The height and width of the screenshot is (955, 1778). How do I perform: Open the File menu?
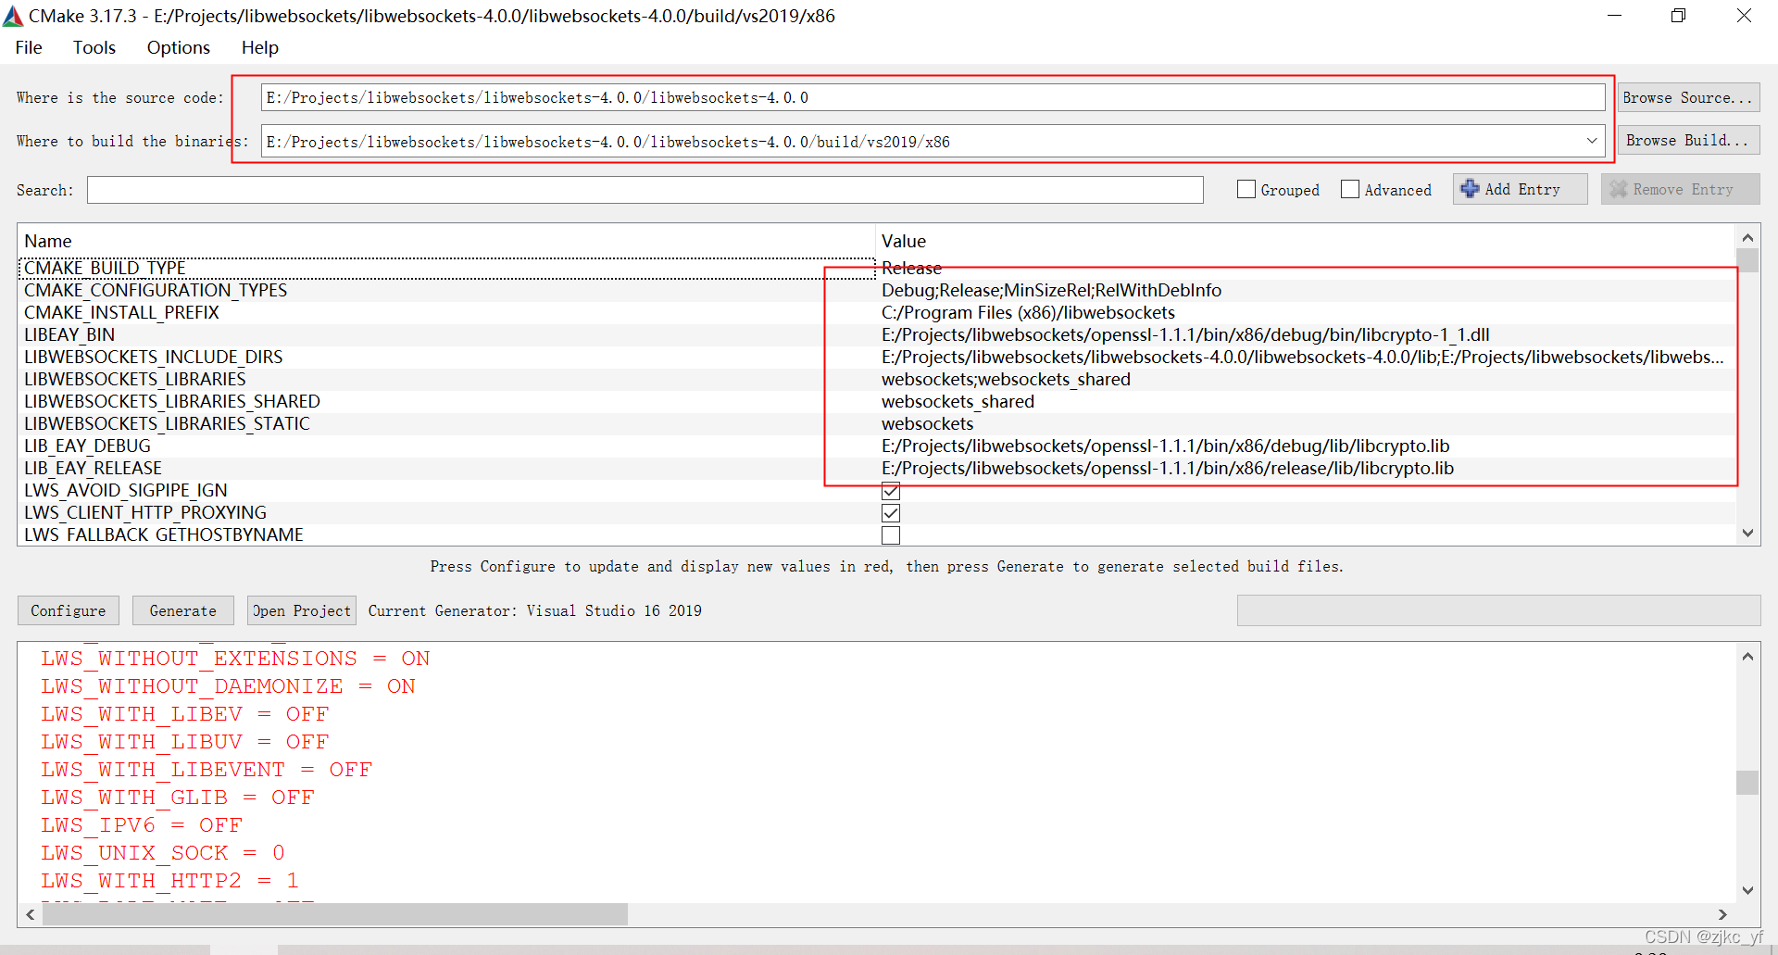point(28,47)
